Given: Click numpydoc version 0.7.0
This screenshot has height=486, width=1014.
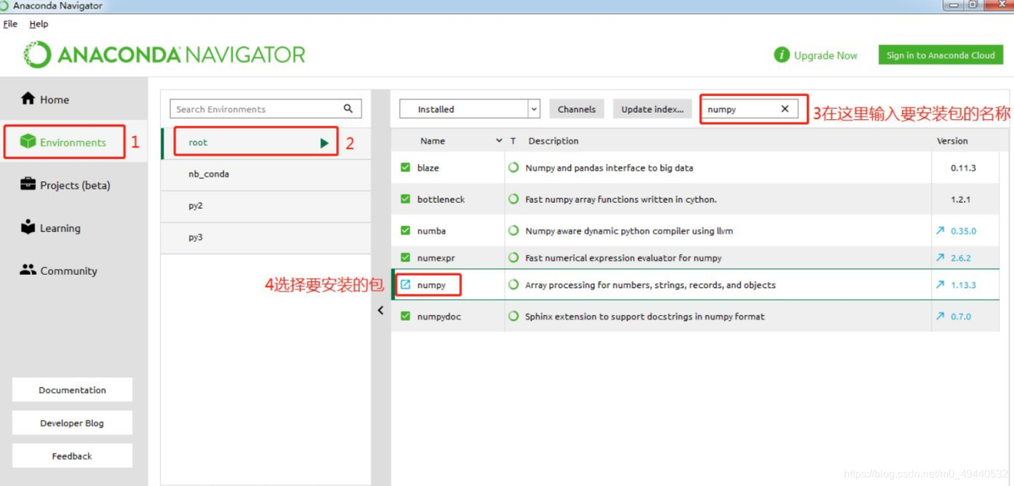Looking at the screenshot, I should pyautogui.click(x=961, y=316).
